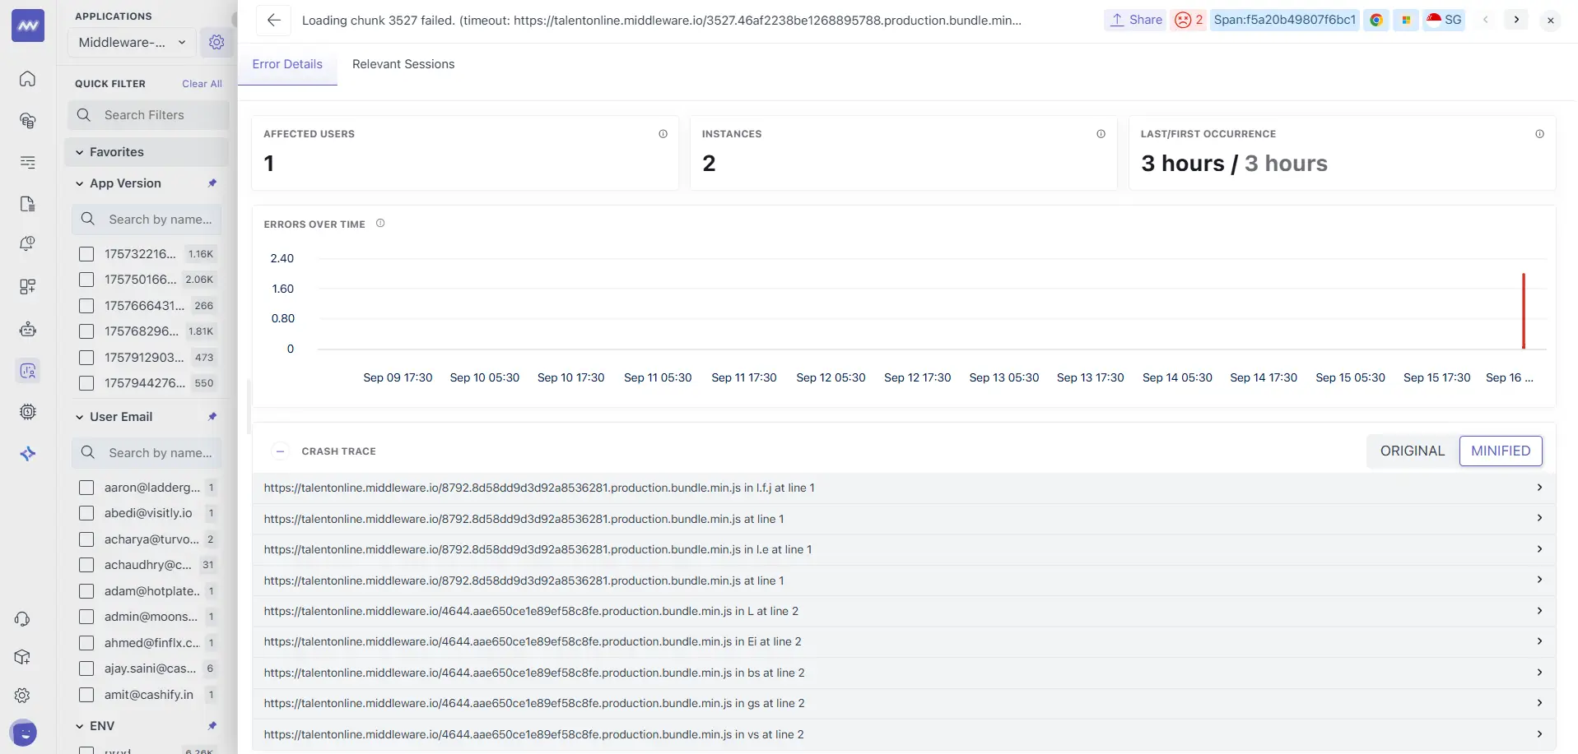Image resolution: width=1578 pixels, height=754 pixels.
Task: Click the Clear All filters link
Action: 202,83
